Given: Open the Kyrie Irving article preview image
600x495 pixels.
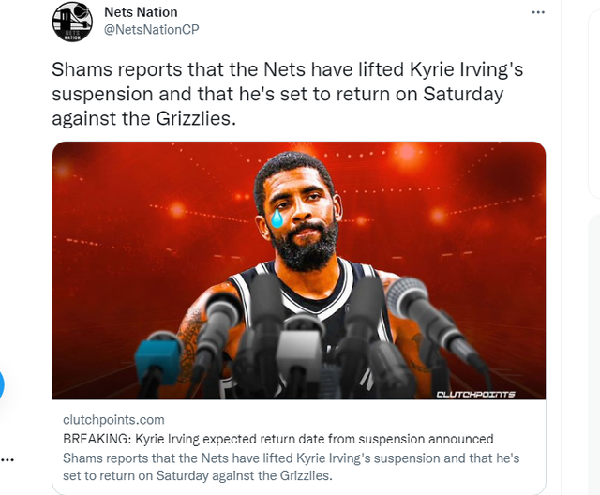Looking at the screenshot, I should (x=299, y=270).
